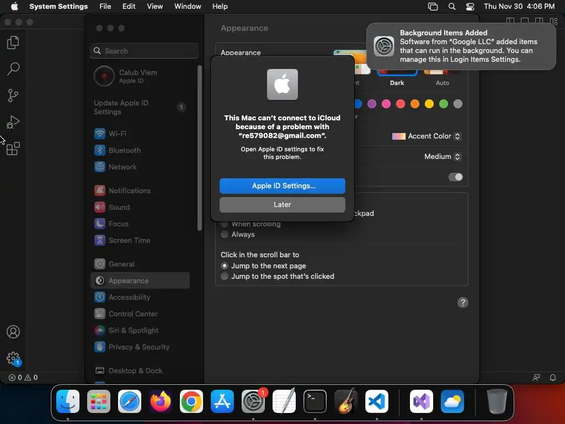
Task: Open Calub Viem Apple ID profile
Action: (x=140, y=76)
